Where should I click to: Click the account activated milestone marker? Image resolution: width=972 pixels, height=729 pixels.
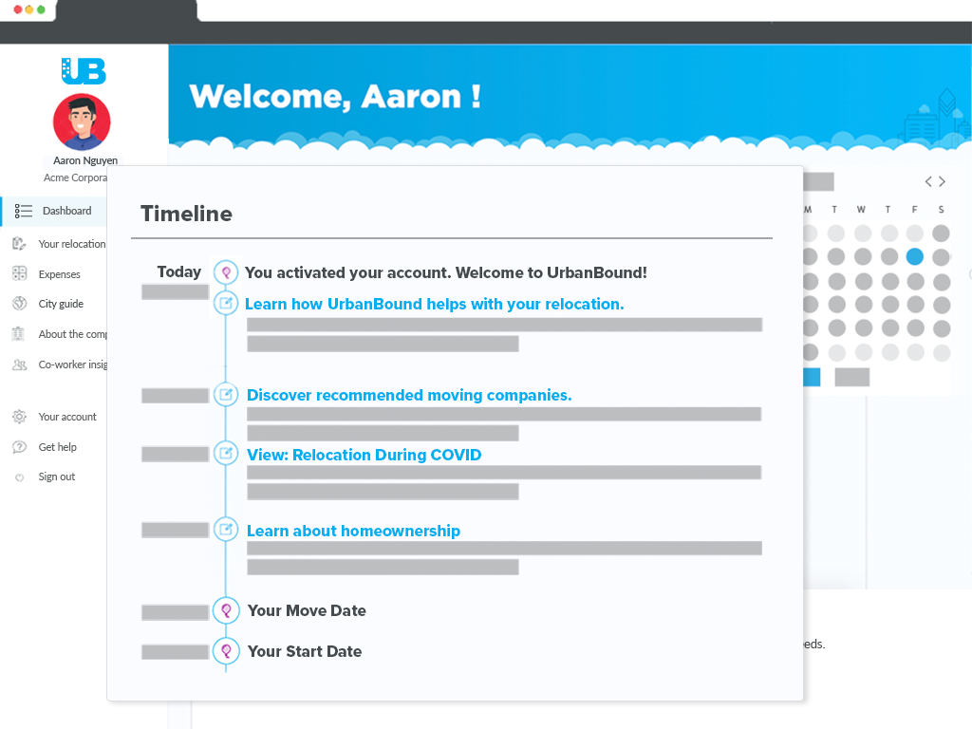coord(226,272)
